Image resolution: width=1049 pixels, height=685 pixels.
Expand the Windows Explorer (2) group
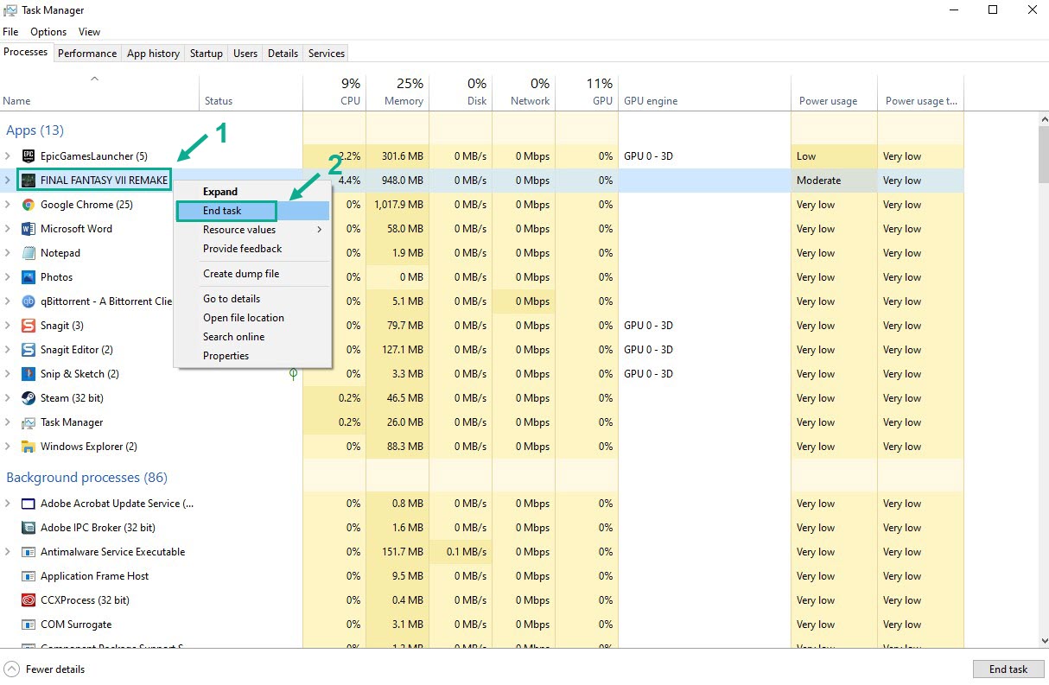(x=8, y=447)
